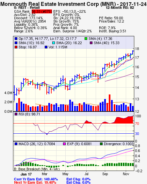Image resolution: width=147 pixels, height=184 pixels.
Task: Click the blue MACD legend swatch
Action: tap(16, 144)
